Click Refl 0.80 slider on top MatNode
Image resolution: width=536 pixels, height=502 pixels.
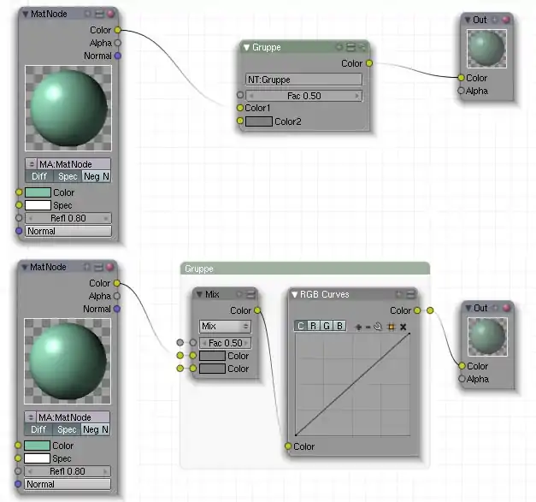tap(68, 218)
